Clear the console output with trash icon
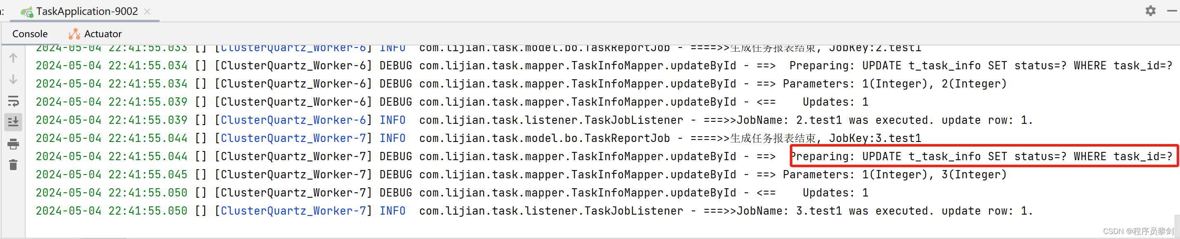This screenshot has height=239, width=1180. 13,165
